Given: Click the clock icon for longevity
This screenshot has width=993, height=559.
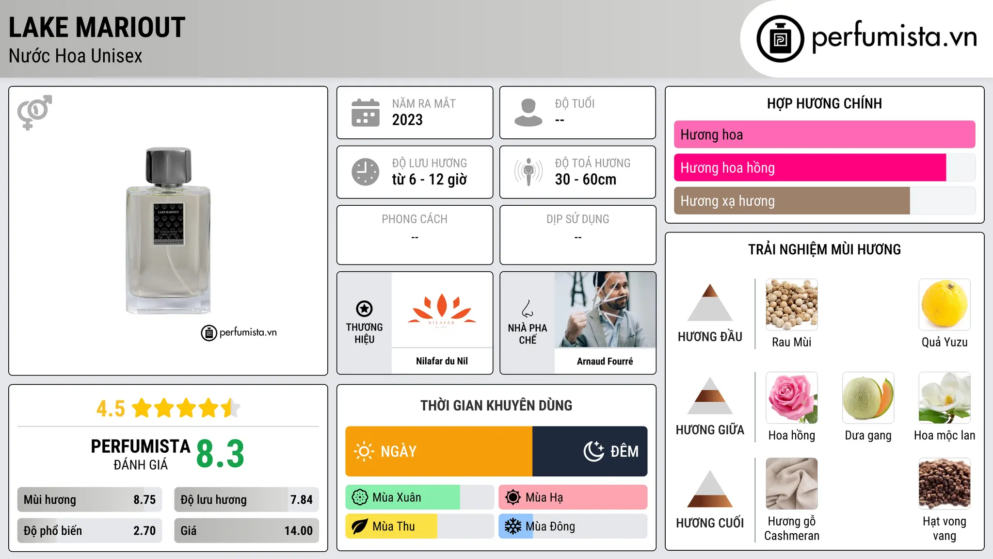Looking at the screenshot, I should 366,172.
